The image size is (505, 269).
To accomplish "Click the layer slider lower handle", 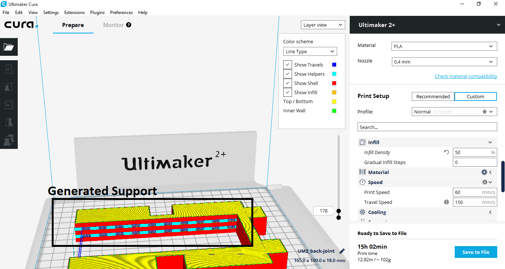I will [339, 217].
